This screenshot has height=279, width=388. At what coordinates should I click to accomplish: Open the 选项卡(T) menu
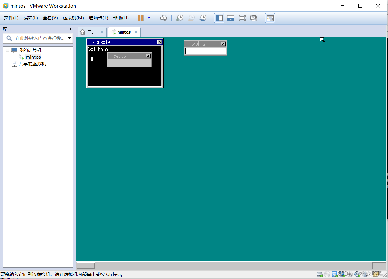point(98,18)
